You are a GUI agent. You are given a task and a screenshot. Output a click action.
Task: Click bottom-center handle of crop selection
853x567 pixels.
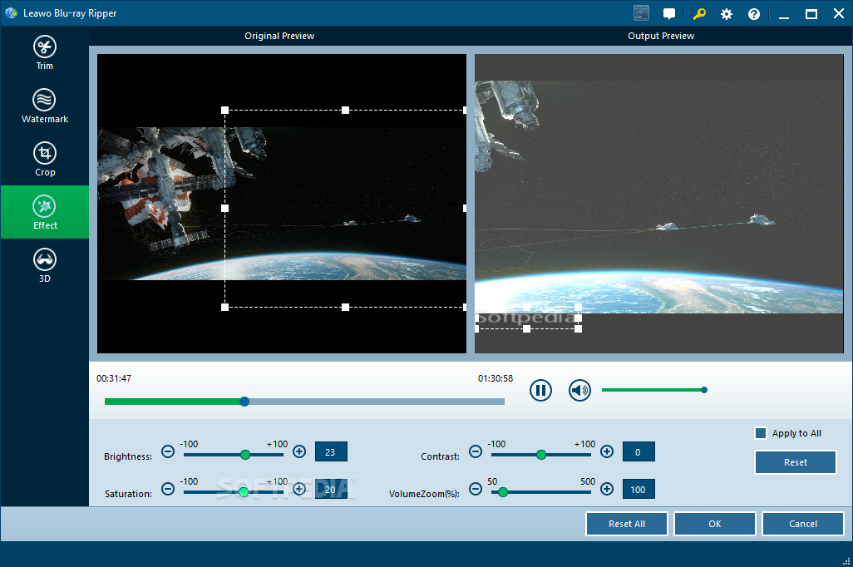click(x=346, y=307)
